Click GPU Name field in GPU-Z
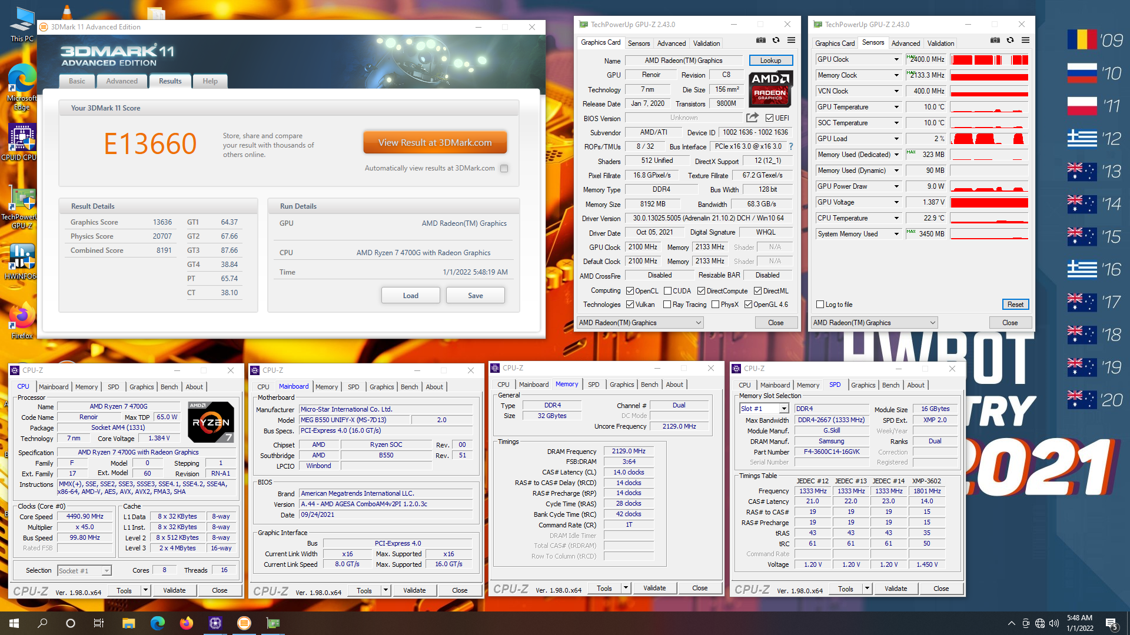 tap(683, 61)
